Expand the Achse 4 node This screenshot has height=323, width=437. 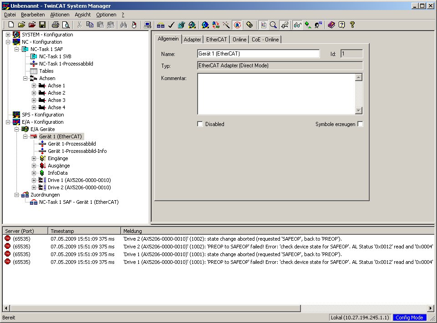(34, 107)
